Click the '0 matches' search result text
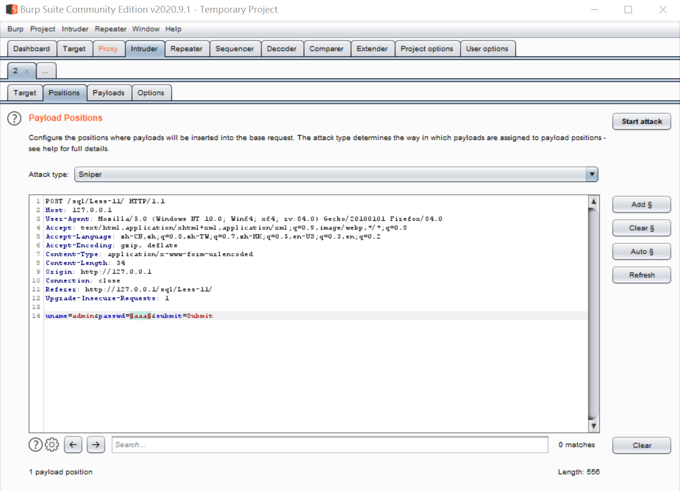 tap(577, 445)
